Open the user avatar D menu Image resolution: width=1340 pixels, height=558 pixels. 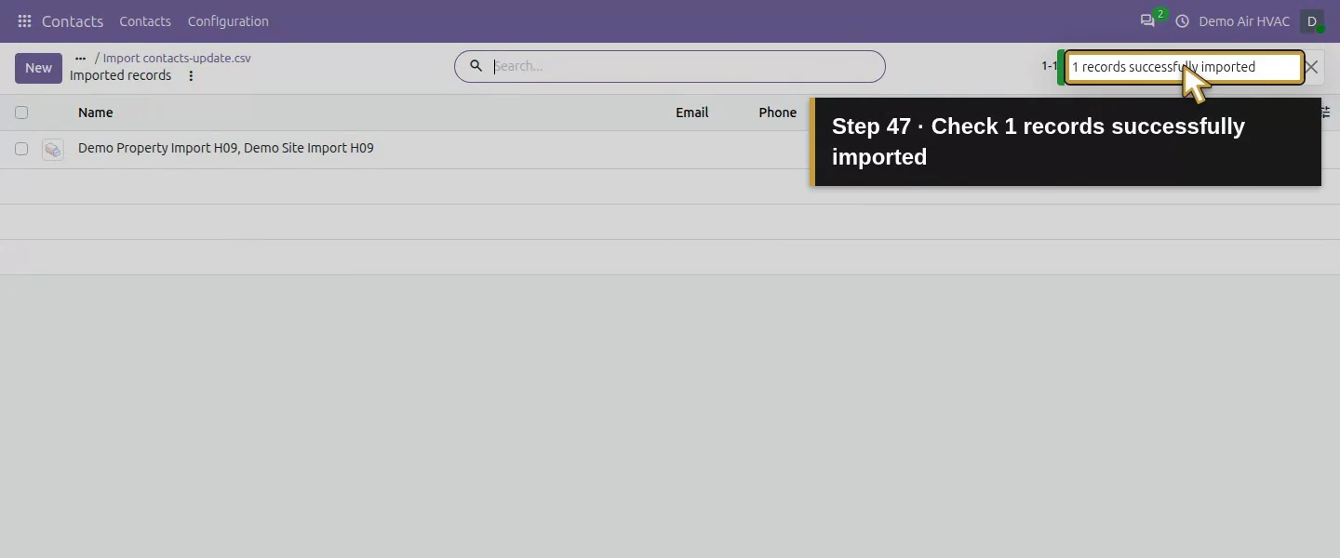[x=1311, y=21]
